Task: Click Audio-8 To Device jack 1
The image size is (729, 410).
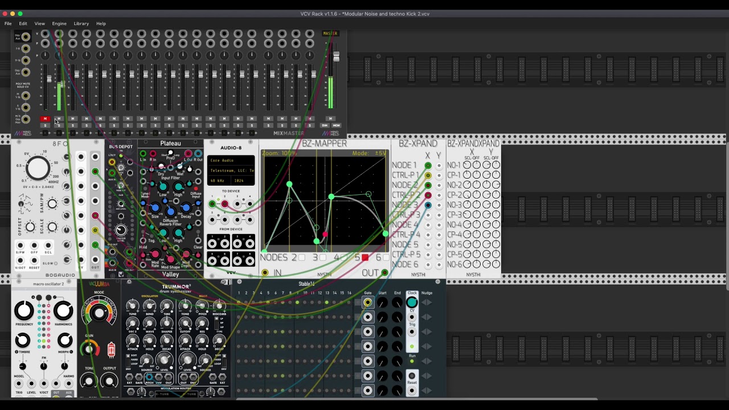Action: pos(212,204)
